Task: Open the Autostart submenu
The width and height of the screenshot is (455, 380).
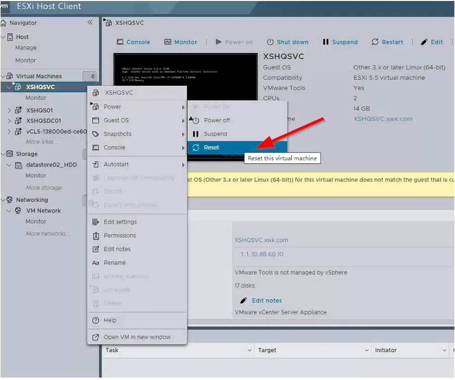Action: click(x=137, y=165)
